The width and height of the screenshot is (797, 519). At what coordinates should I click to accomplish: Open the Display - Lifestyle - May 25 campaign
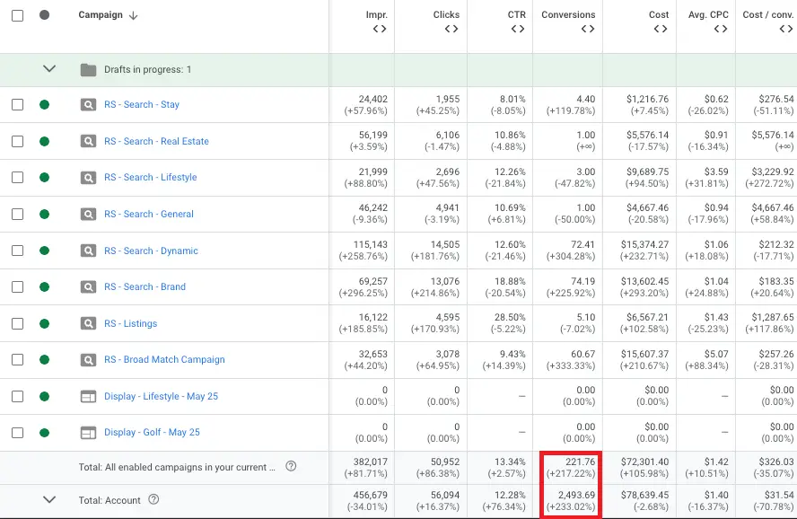point(162,396)
